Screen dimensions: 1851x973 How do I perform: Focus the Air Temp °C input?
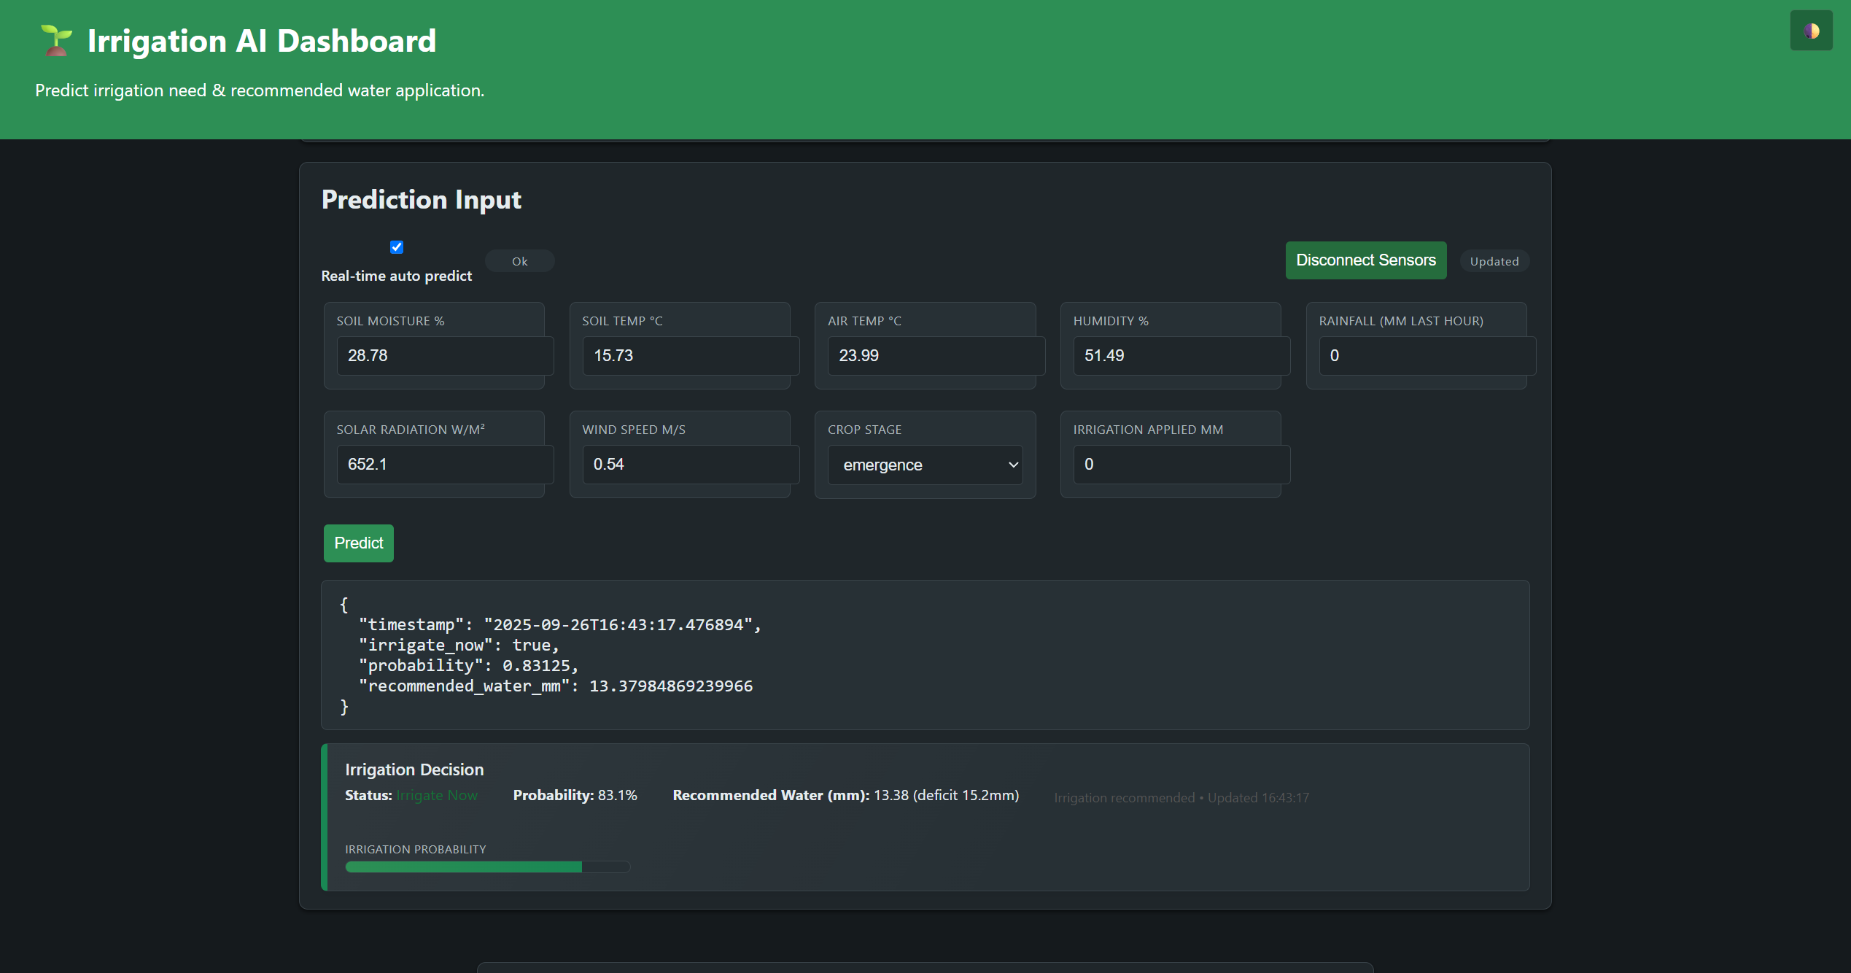point(935,356)
